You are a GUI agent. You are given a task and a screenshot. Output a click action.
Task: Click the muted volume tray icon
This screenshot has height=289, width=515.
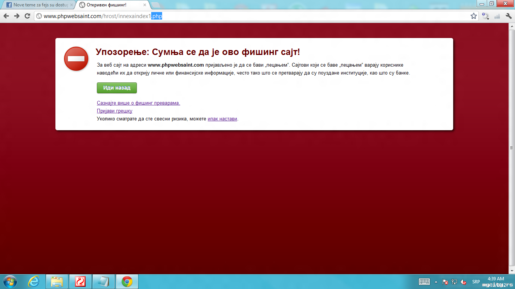pyautogui.click(x=464, y=282)
